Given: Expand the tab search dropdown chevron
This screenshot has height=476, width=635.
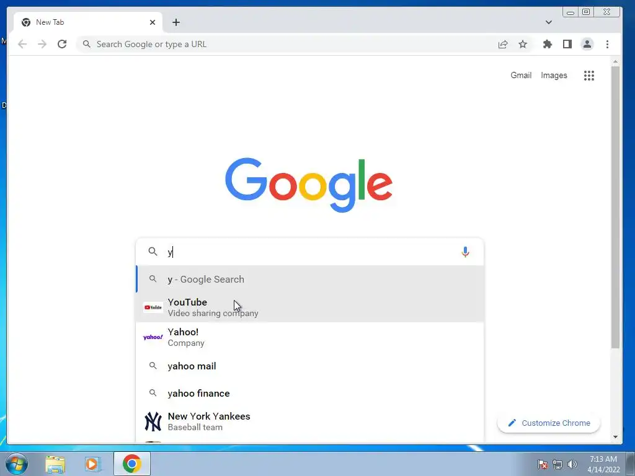Looking at the screenshot, I should (549, 22).
